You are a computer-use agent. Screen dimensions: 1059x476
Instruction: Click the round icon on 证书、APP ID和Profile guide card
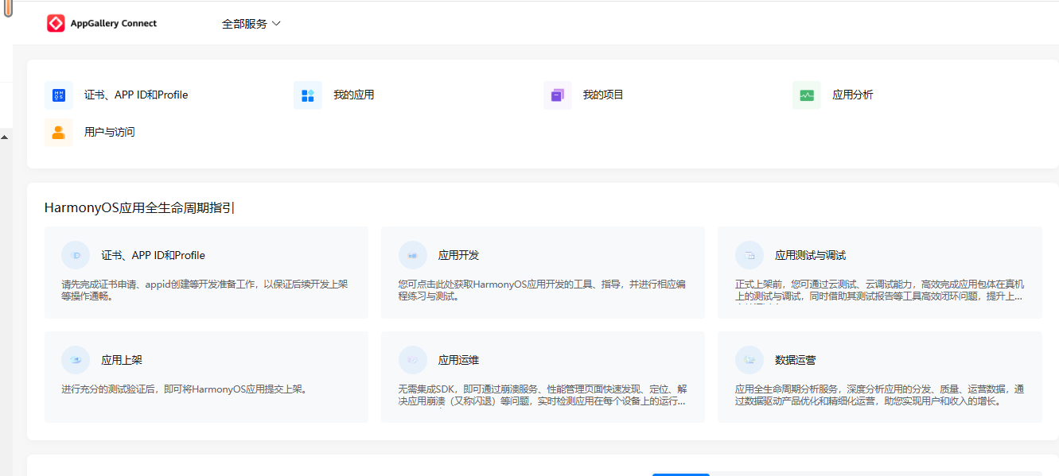tap(76, 255)
